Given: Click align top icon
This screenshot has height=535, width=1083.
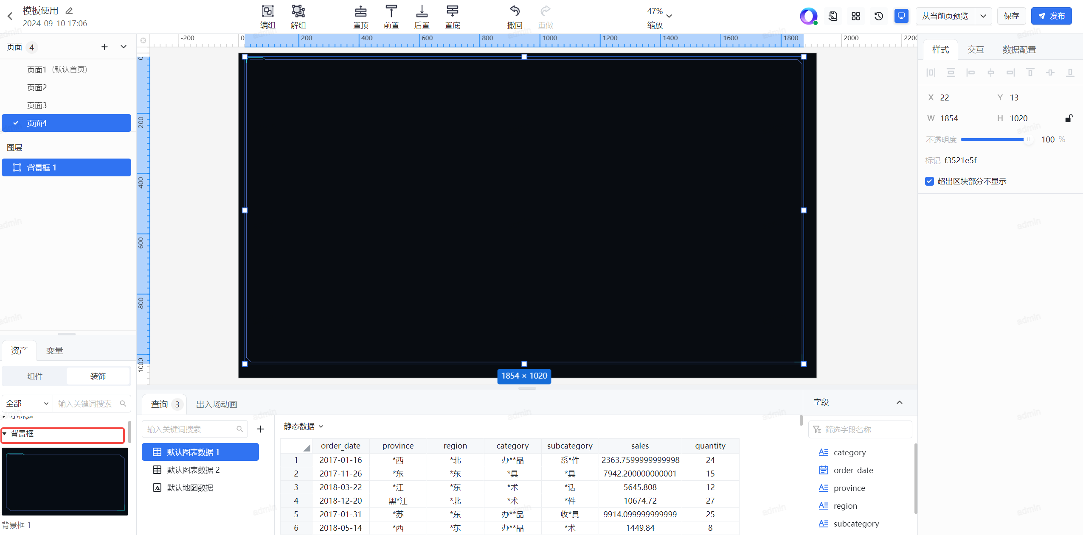Looking at the screenshot, I should (x=1030, y=72).
